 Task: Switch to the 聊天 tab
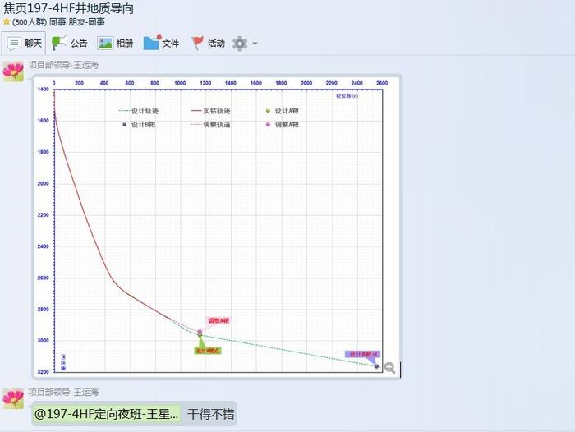(25, 44)
